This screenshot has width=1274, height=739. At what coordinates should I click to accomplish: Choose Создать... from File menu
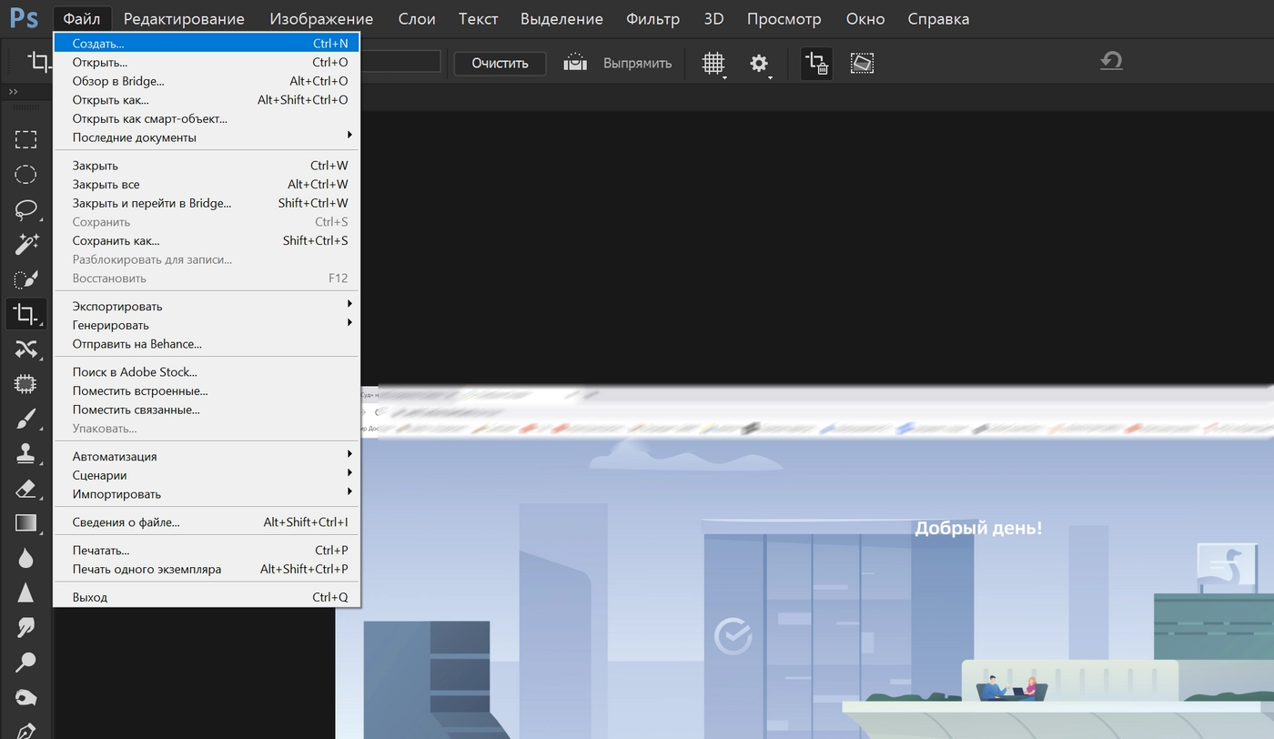(x=207, y=44)
